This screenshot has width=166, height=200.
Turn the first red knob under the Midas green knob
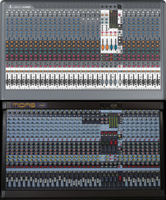[x=102, y=119]
